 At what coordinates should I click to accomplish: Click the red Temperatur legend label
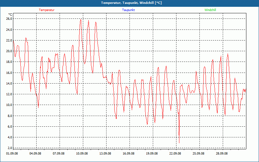[x=47, y=10]
